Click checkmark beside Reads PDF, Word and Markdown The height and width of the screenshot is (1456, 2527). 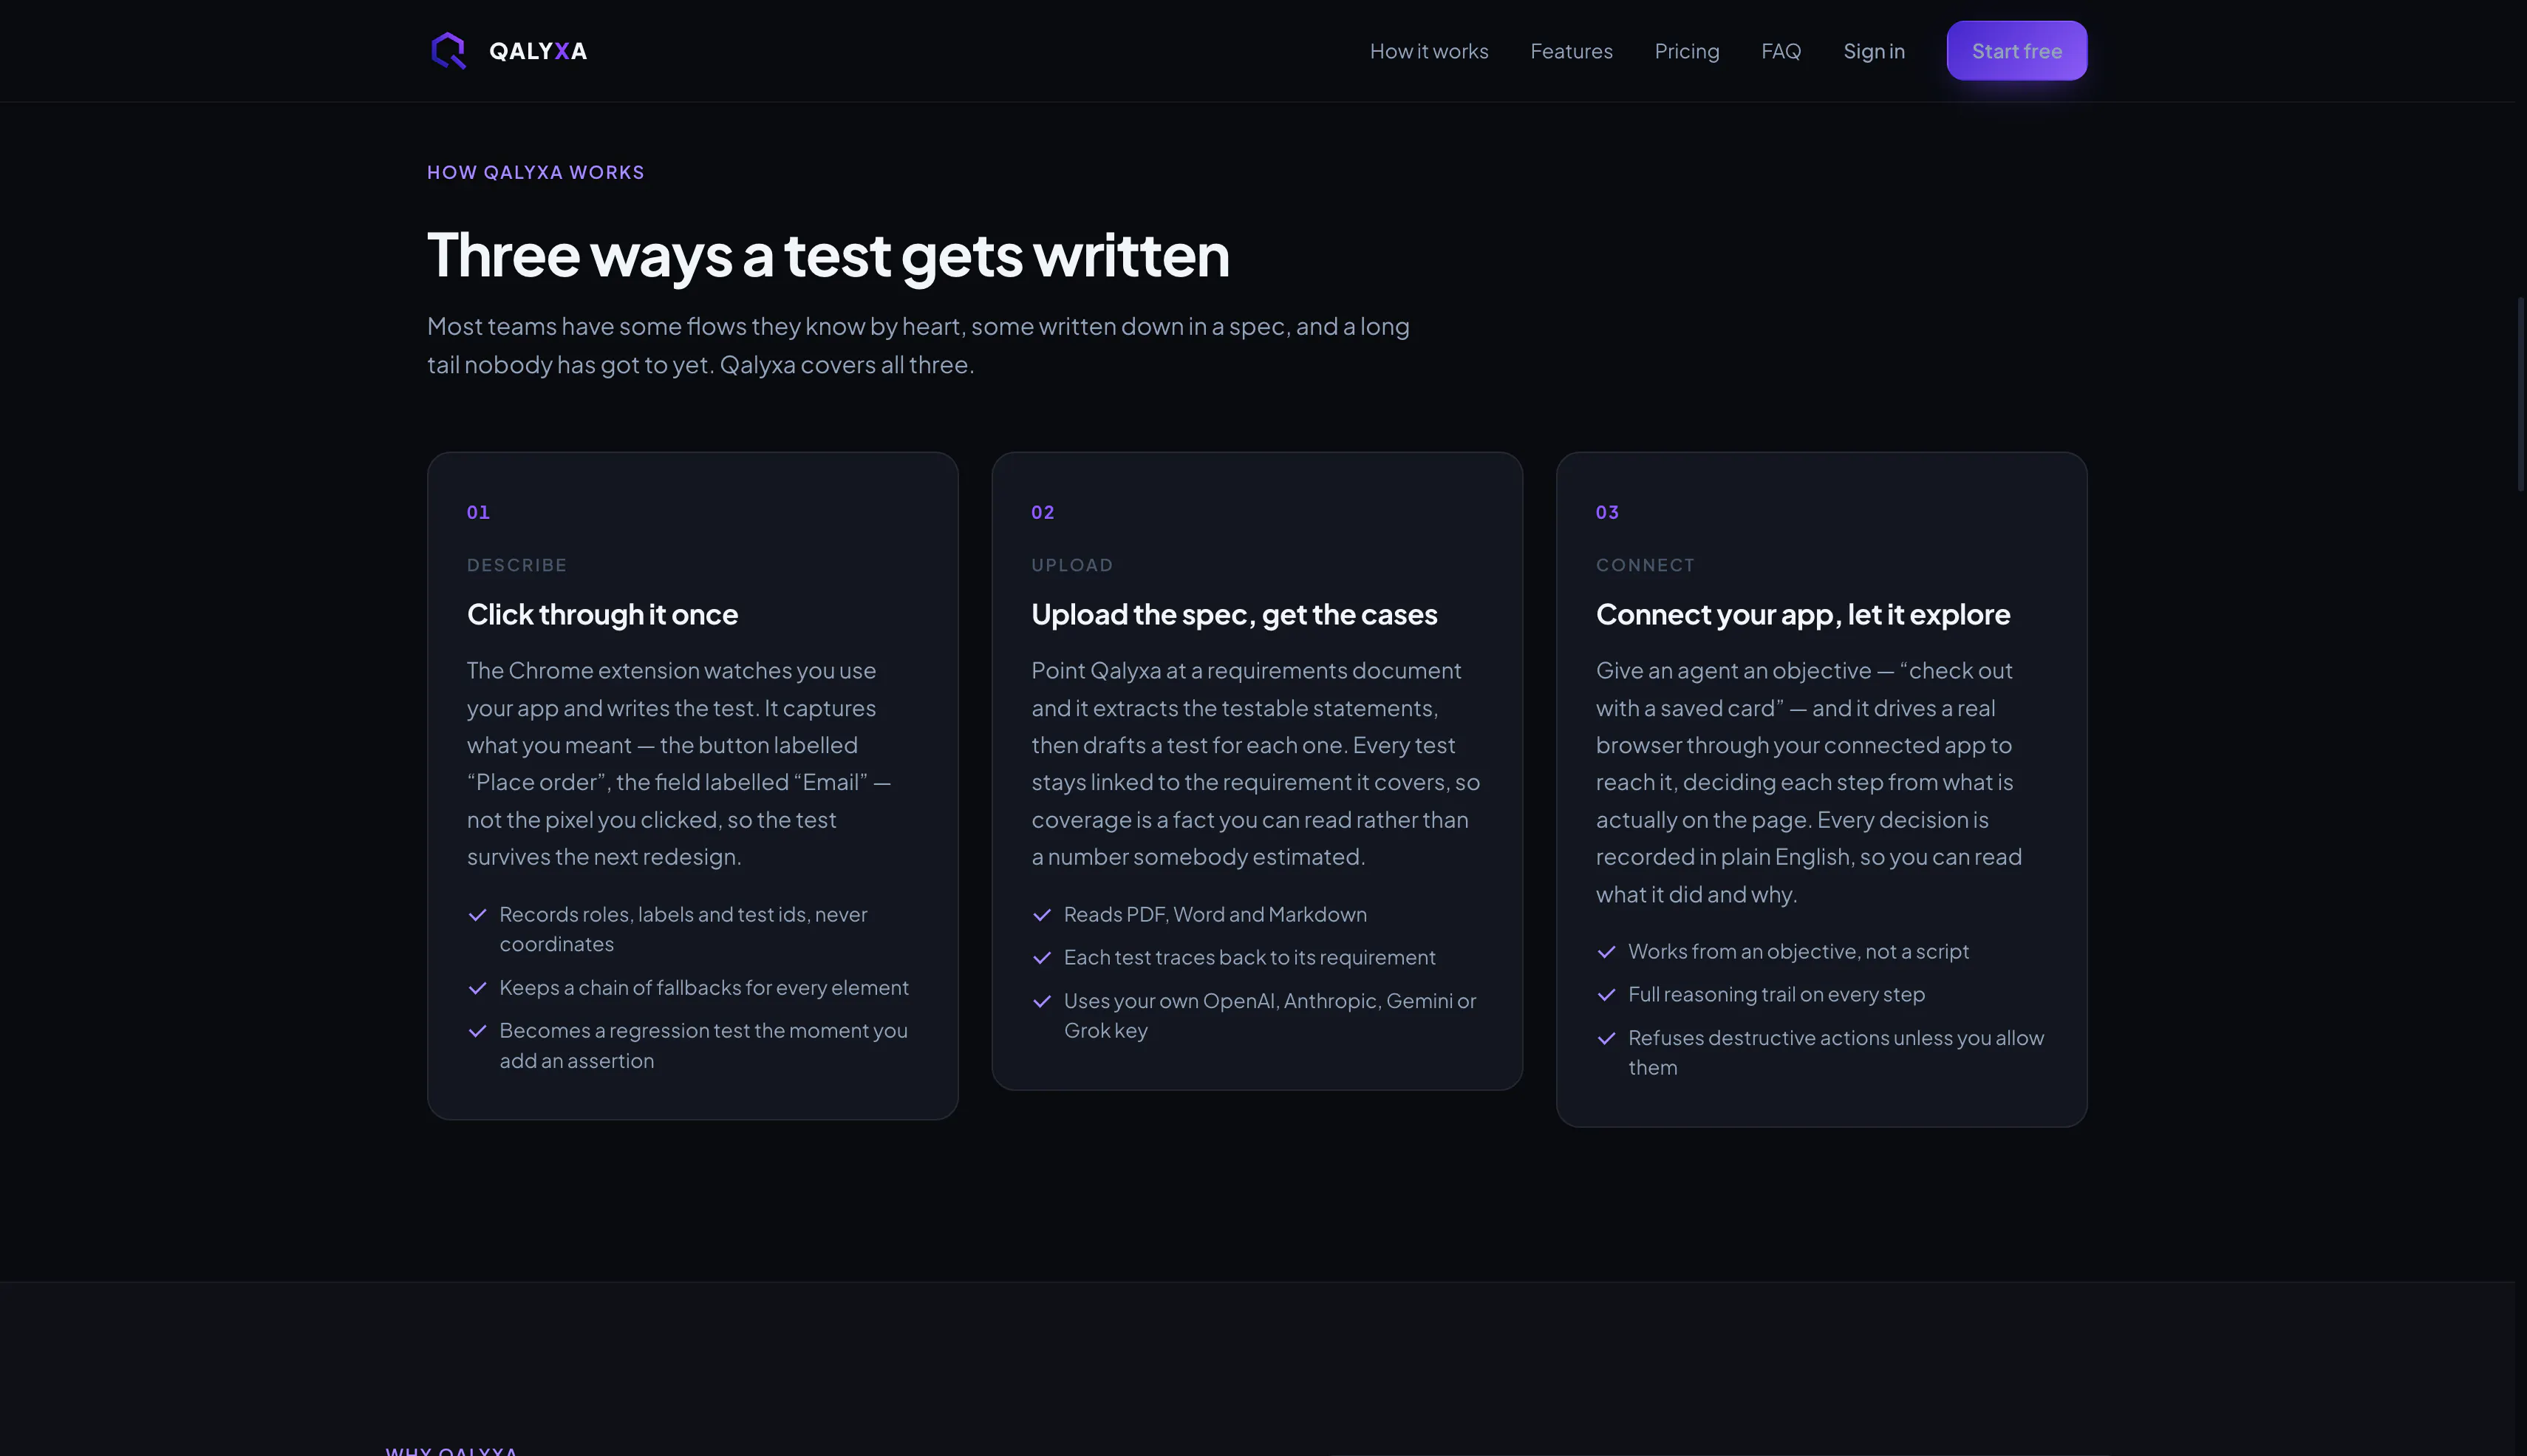pos(1042,915)
